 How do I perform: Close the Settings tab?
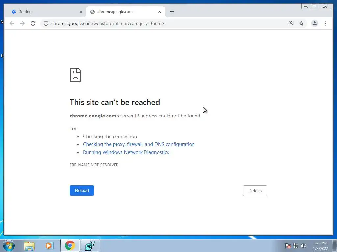81,12
